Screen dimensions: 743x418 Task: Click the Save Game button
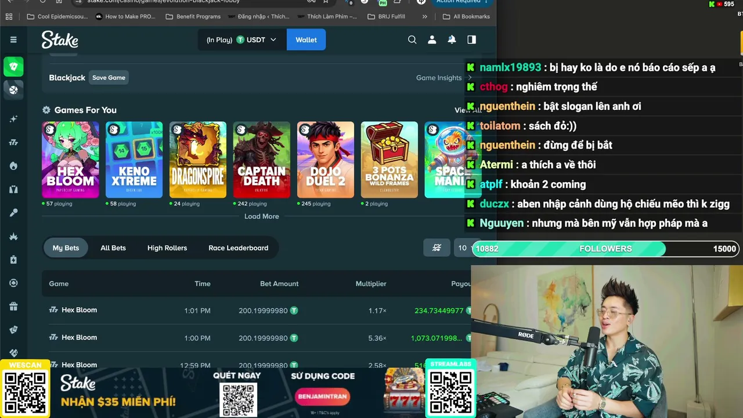coord(109,78)
